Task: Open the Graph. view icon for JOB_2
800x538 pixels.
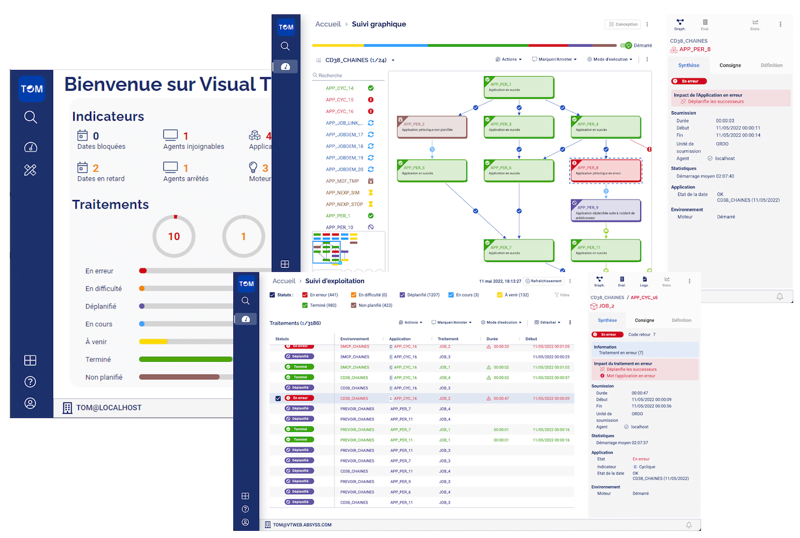Action: click(x=599, y=281)
